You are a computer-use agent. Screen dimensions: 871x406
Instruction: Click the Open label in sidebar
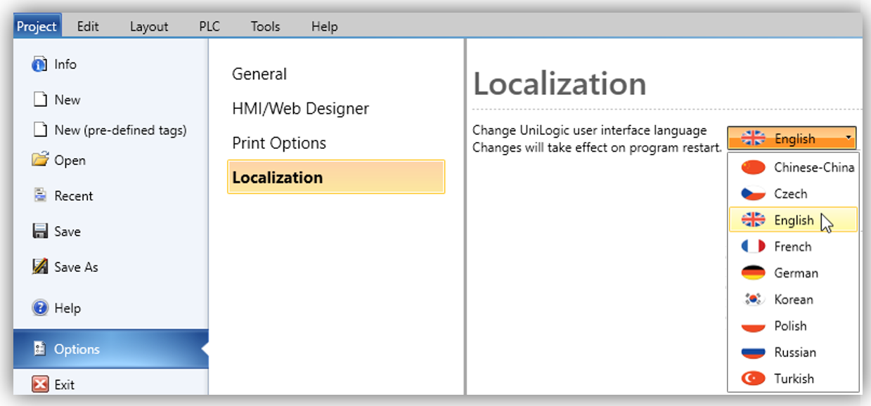click(x=70, y=160)
